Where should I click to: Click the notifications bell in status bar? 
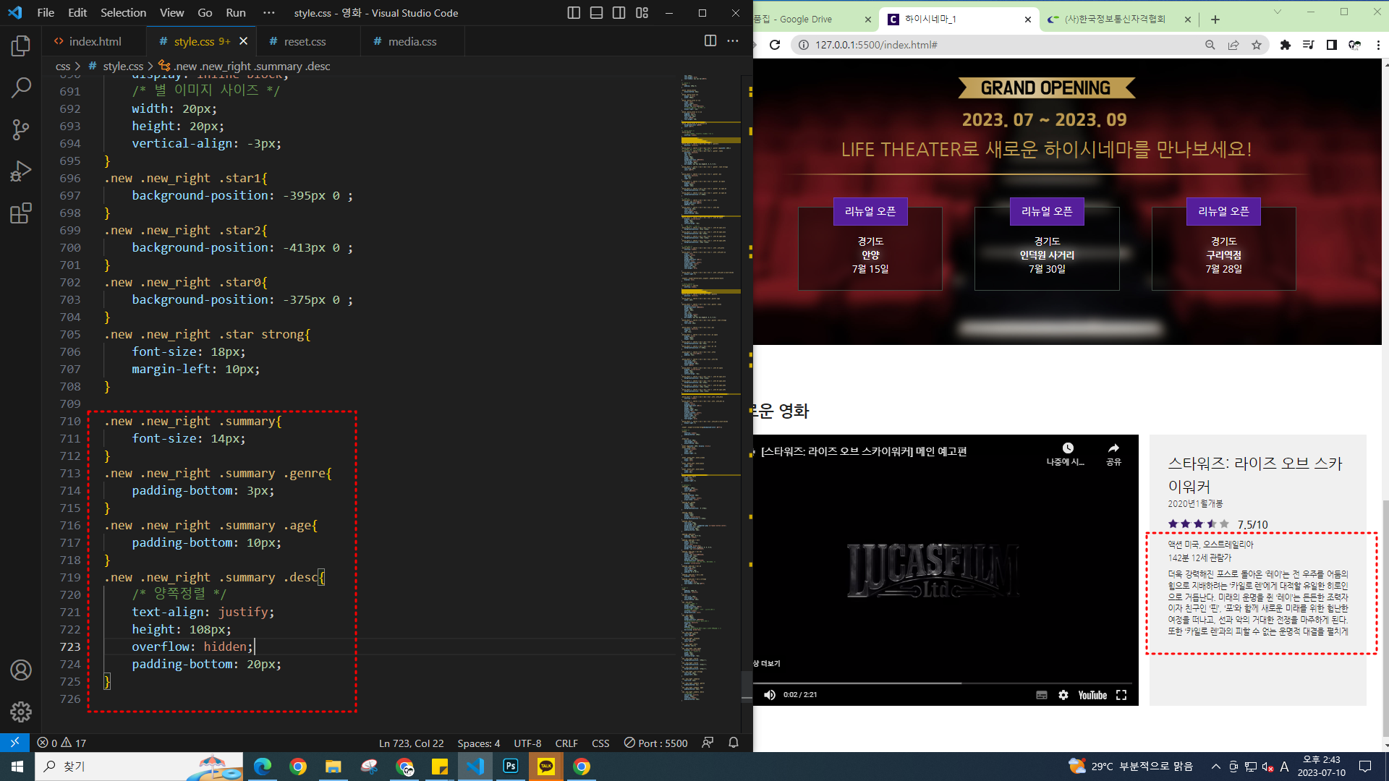[x=734, y=743]
